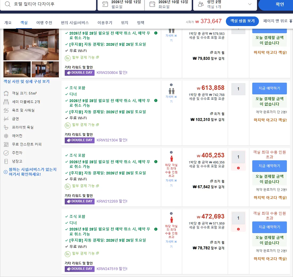Image resolution: width=293 pixels, height=277 pixels.
Task: Open room quantity dropdown for ₩405,253 offer
Action: pyautogui.click(x=238, y=157)
